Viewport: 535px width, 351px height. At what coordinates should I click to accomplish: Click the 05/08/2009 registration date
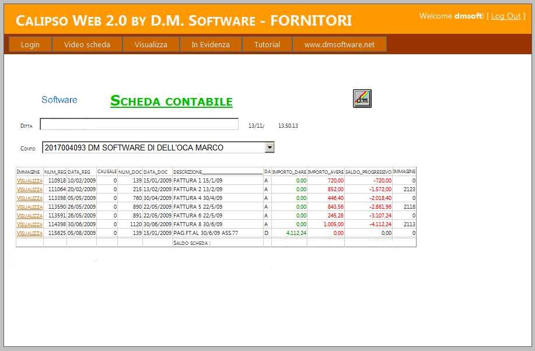[82, 233]
